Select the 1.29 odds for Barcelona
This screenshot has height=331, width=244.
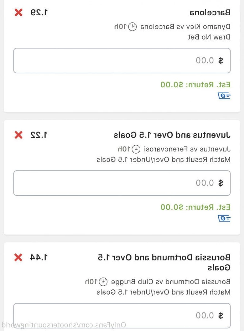click(x=39, y=13)
